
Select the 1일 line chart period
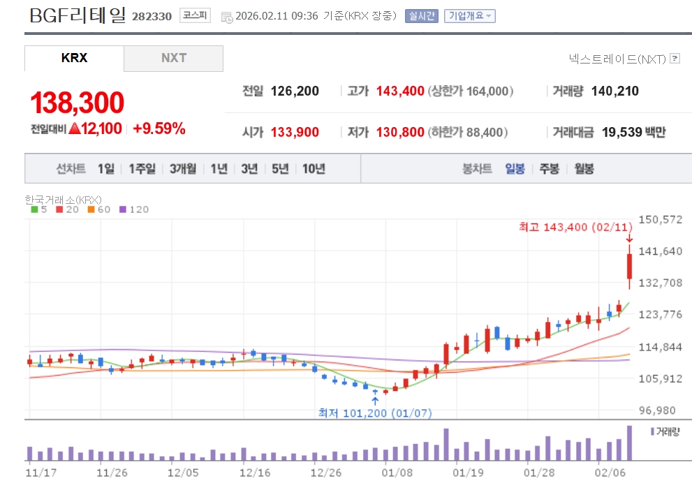point(106,168)
